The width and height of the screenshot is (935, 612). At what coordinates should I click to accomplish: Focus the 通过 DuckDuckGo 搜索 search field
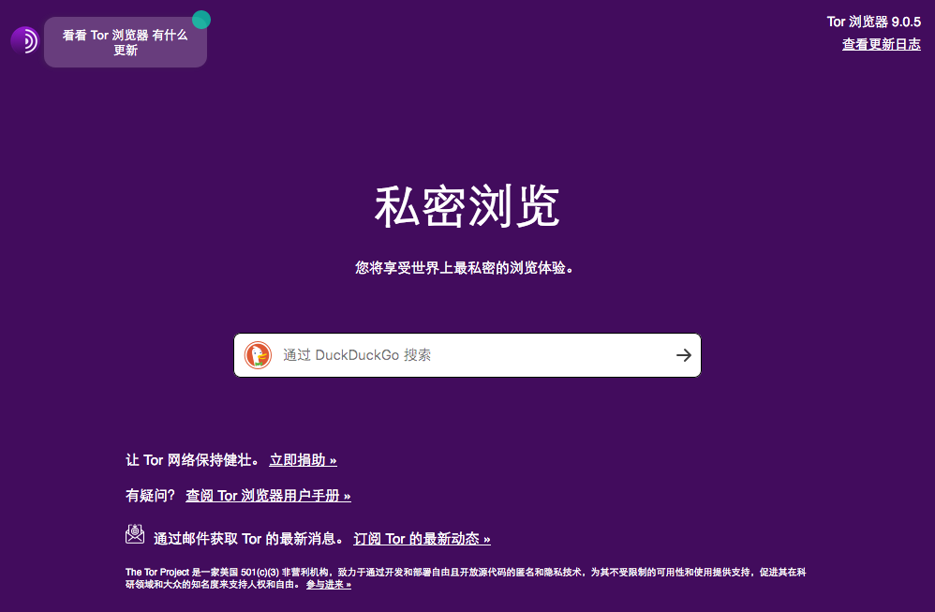[x=467, y=355]
